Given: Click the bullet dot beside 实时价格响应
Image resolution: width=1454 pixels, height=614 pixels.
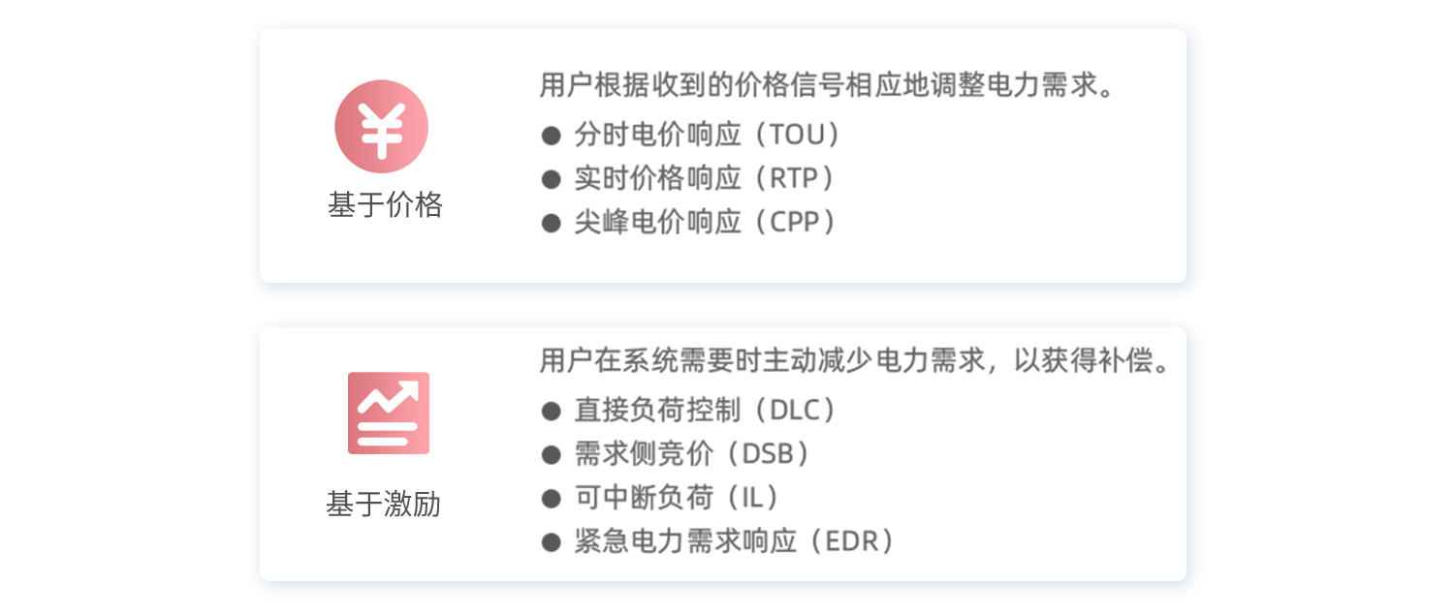Looking at the screenshot, I should pyautogui.click(x=552, y=179).
